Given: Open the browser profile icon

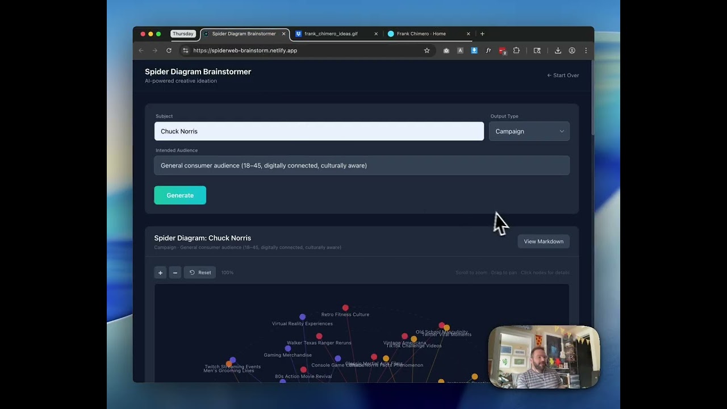Looking at the screenshot, I should click(x=572, y=51).
